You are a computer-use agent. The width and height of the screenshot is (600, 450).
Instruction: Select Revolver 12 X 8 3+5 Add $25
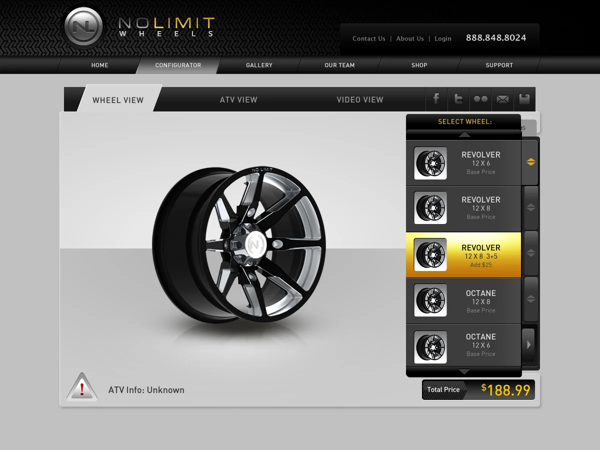coord(480,256)
